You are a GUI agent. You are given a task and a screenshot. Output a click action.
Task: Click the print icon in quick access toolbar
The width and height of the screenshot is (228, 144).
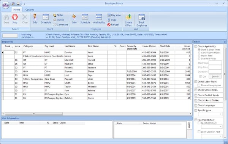(x=18, y=4)
